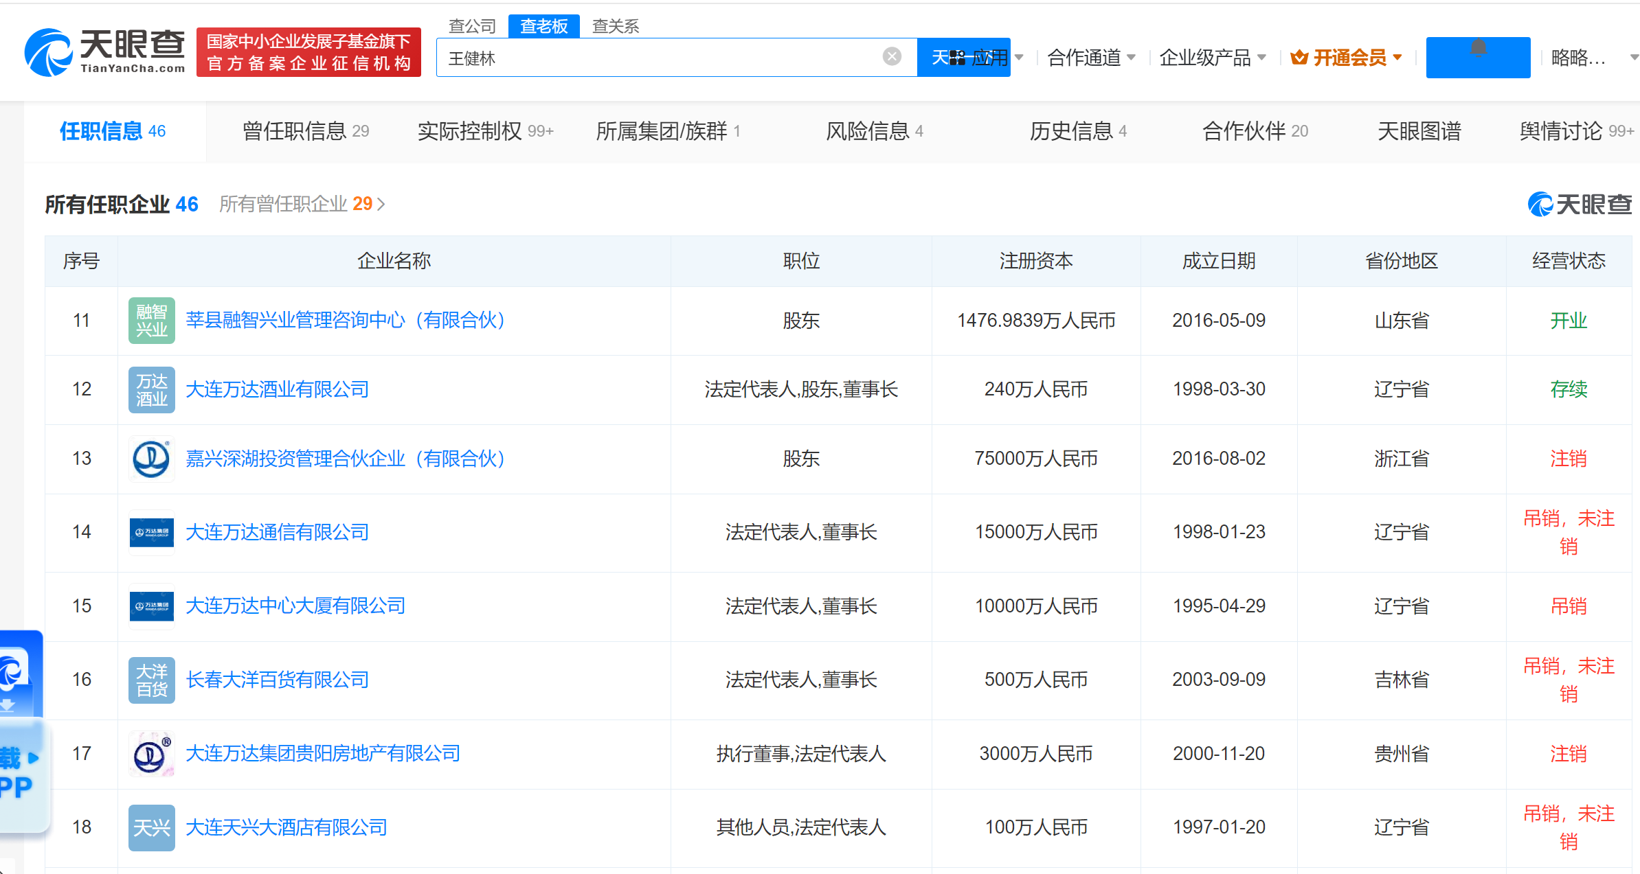This screenshot has height=874, width=1640.
Task: Click the 天兴 company logo icon
Action: tap(151, 827)
